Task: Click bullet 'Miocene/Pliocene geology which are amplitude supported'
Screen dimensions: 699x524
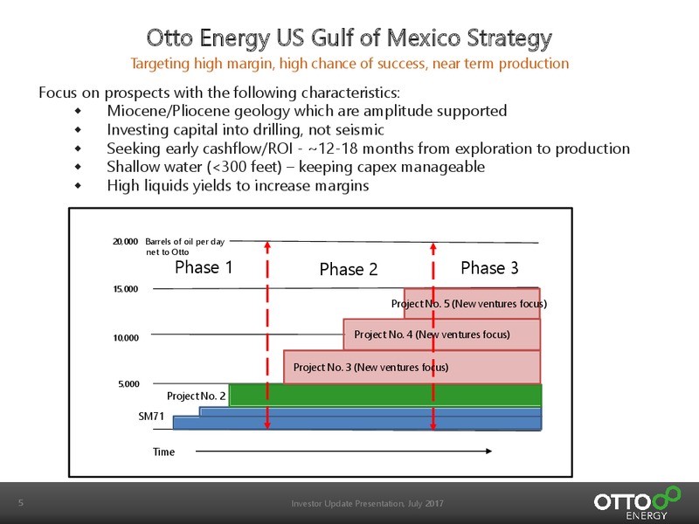Action: point(307,111)
